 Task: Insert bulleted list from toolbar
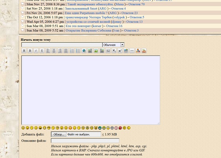coord(78,51)
